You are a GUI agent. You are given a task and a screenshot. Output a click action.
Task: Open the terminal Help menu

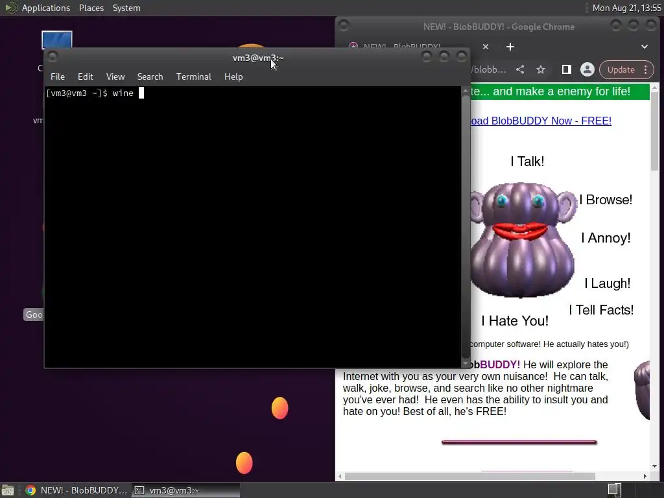coord(233,77)
